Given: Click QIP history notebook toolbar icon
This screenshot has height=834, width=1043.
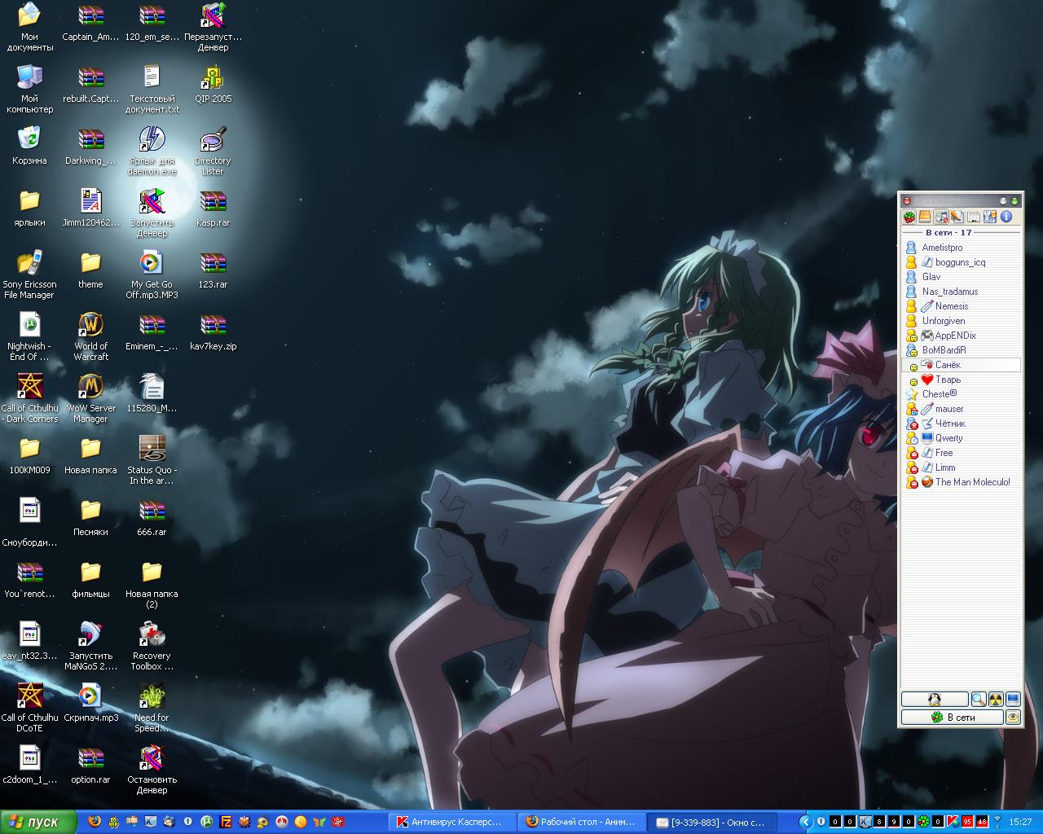Looking at the screenshot, I should [x=925, y=217].
